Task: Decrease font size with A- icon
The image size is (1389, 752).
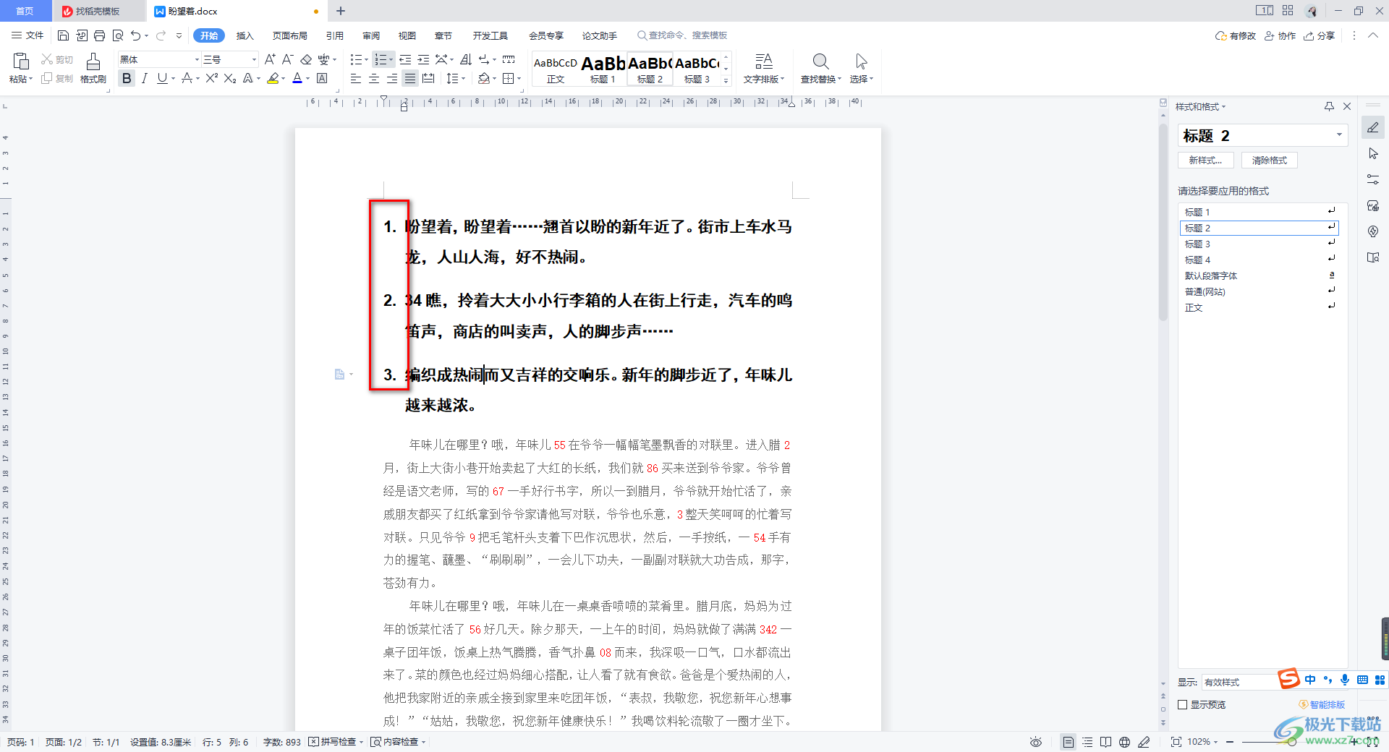Action: click(287, 59)
